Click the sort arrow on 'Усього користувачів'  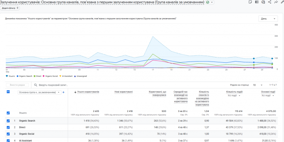(75, 92)
